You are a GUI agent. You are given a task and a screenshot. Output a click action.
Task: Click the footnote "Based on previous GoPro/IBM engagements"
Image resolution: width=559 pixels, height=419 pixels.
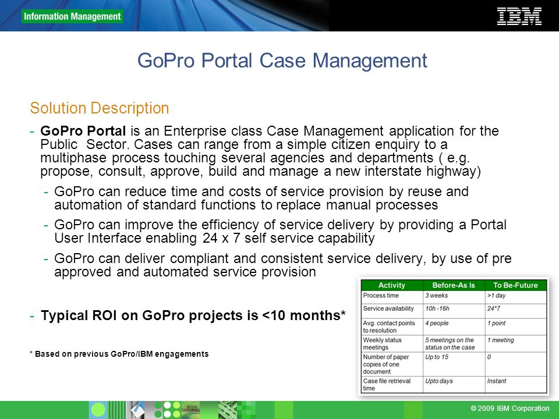pos(119,354)
